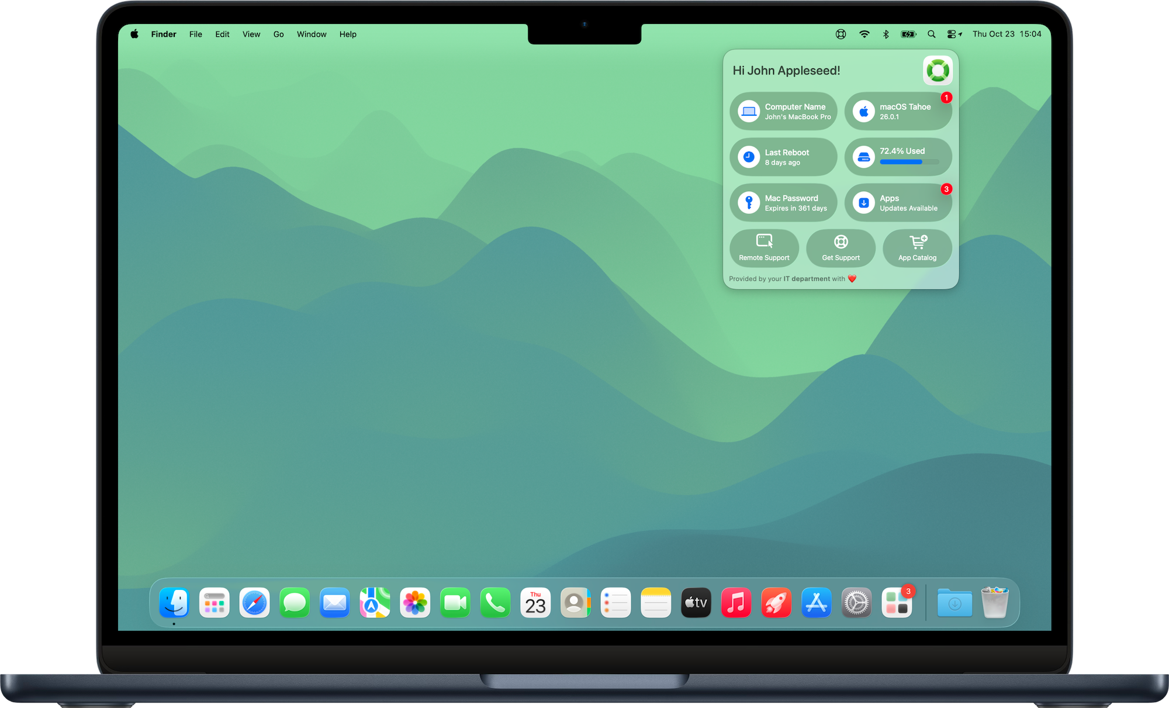This screenshot has width=1169, height=708.
Task: Click the Remote Support button
Action: [764, 248]
